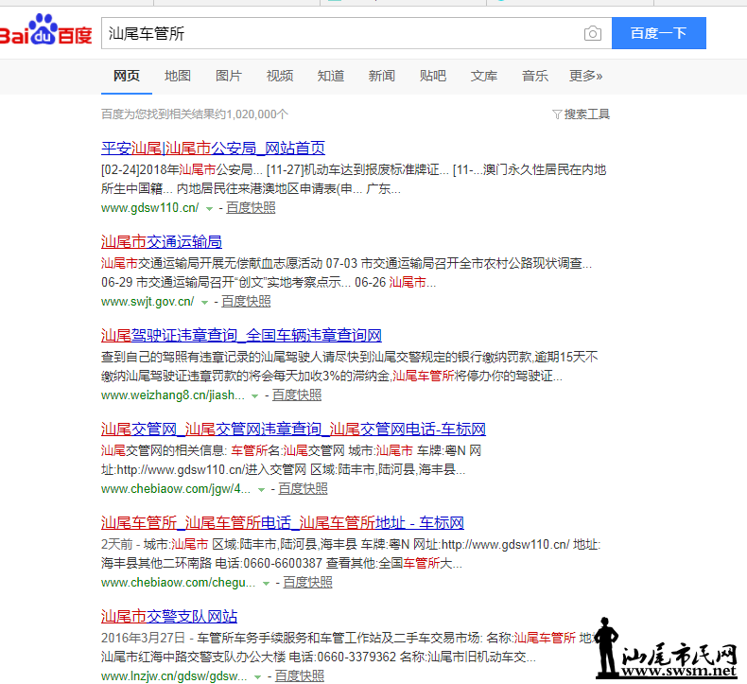747x684 pixels.
Task: Click the result count text 百度为您找到相关结果约1,020,000个
Action: (x=195, y=114)
